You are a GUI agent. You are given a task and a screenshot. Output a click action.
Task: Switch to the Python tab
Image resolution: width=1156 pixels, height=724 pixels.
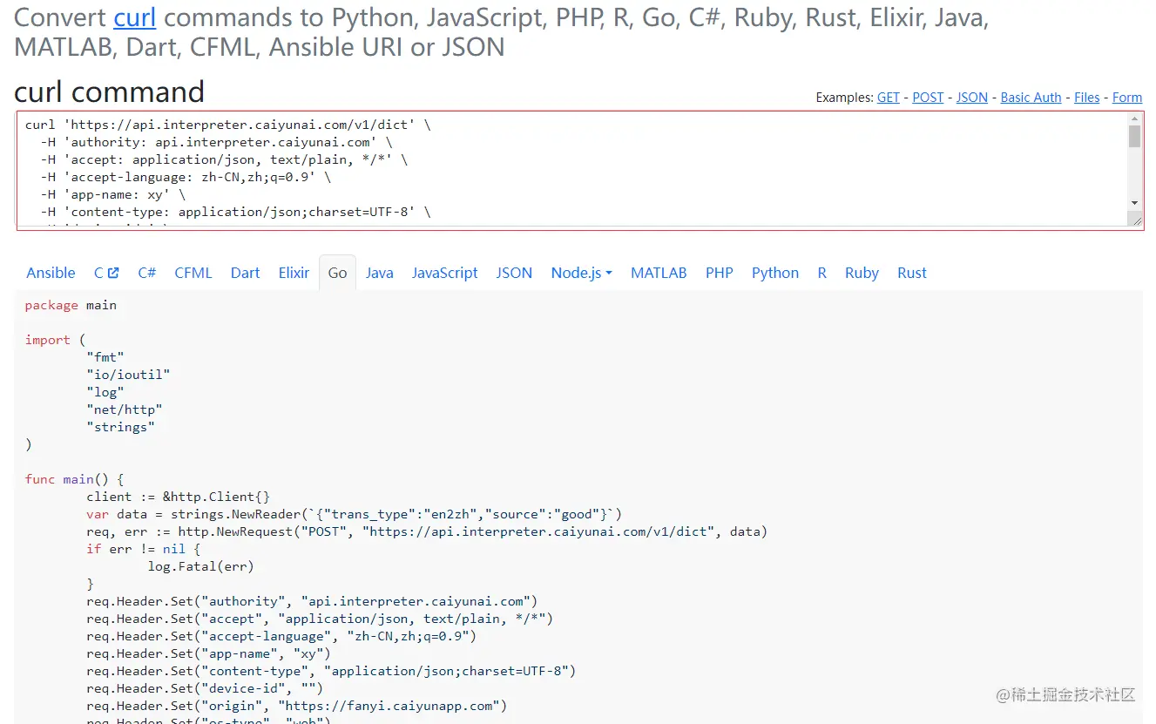point(774,273)
